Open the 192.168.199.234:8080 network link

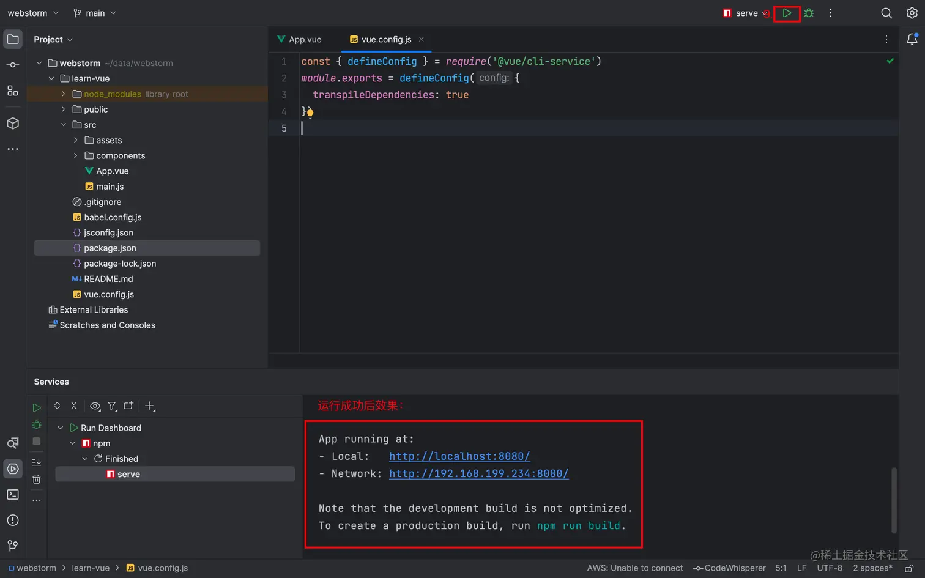(x=479, y=473)
